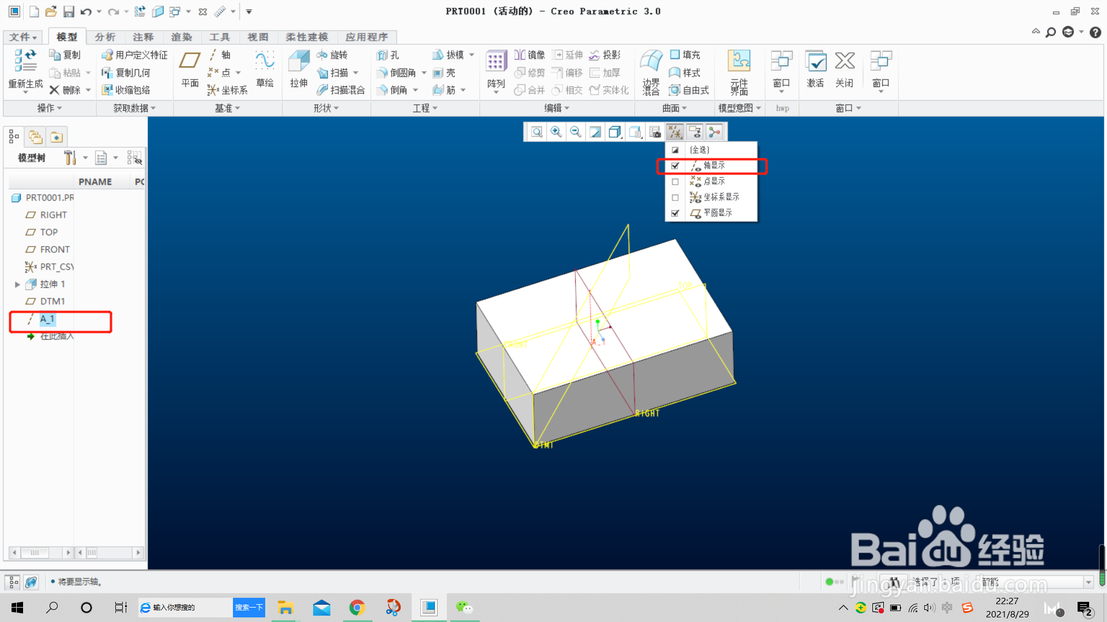Open the 编辑 group dropdown
Viewport: 1107px width, 622px height.
pos(557,108)
